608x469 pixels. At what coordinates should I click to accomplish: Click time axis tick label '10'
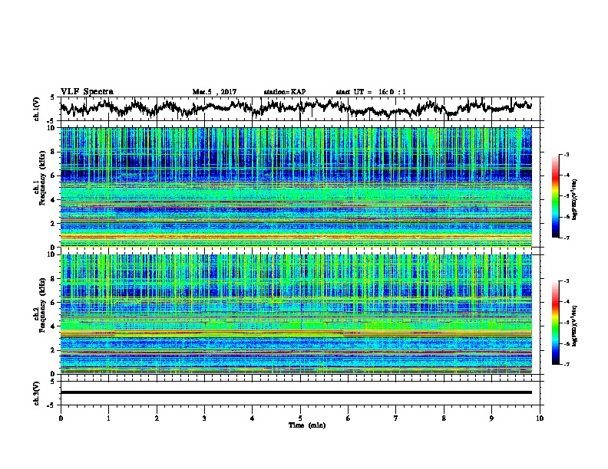pos(540,418)
